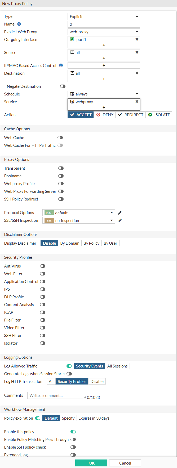Click the Comments field to write a comment
This screenshot has height=468, width=177.
tap(56, 395)
